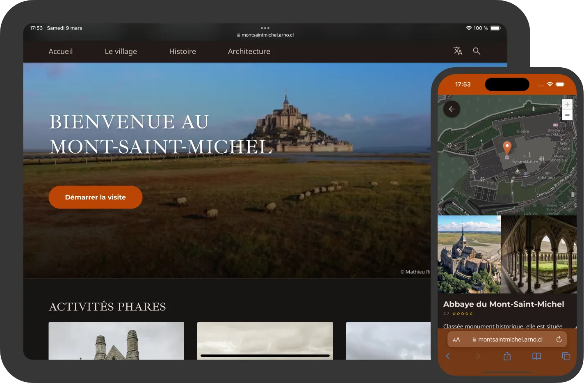Open the AA text size menu
Screen dimensions: 584x383
click(x=456, y=339)
